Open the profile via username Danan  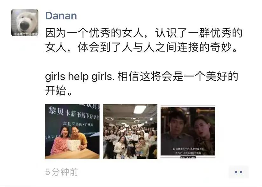[61, 16]
